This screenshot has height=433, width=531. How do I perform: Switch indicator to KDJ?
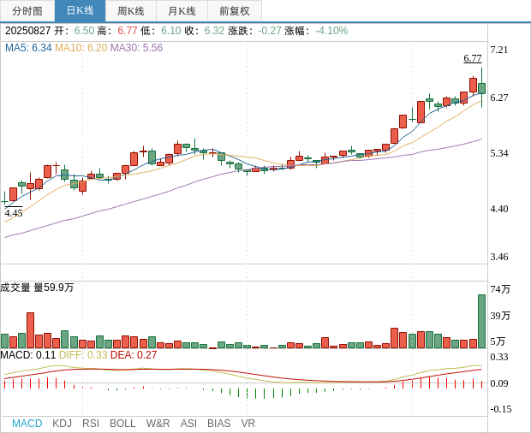tap(62, 424)
